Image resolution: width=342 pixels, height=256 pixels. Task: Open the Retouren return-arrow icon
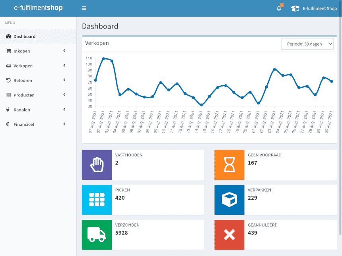pyautogui.click(x=9, y=80)
